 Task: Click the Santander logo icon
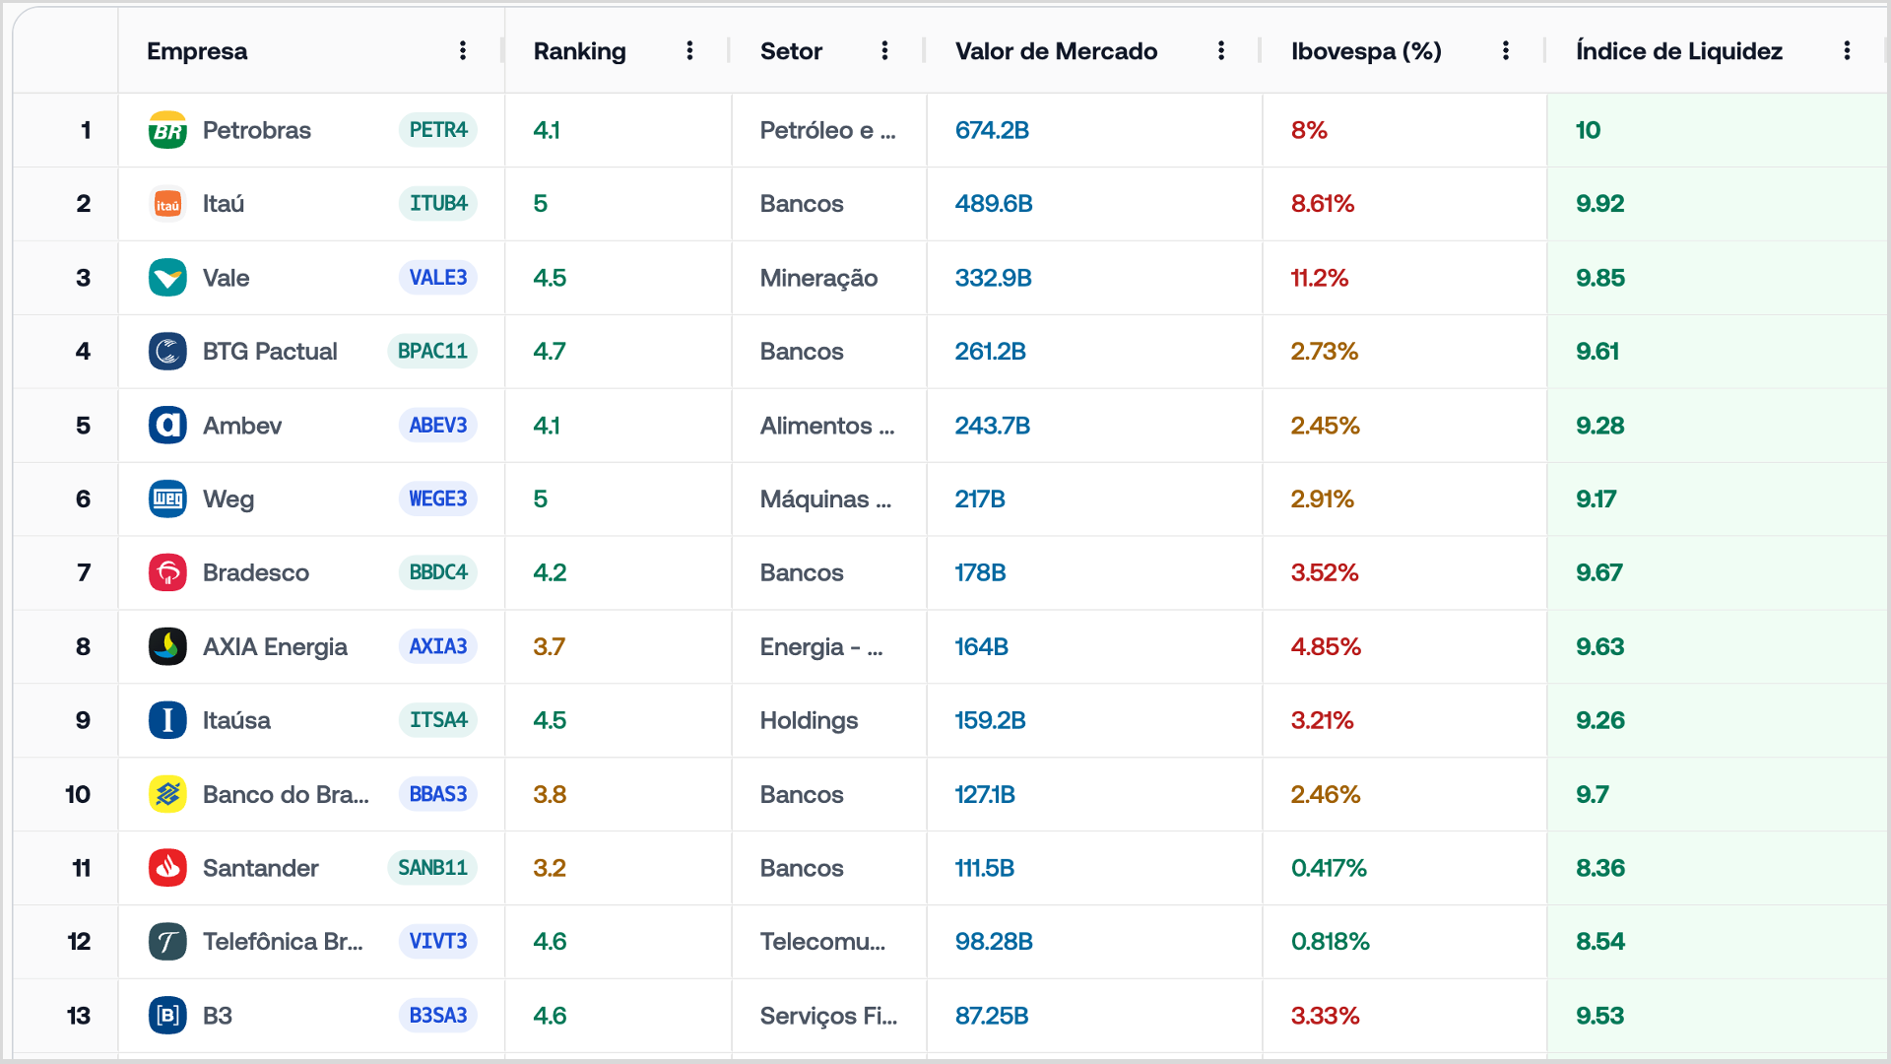(167, 868)
